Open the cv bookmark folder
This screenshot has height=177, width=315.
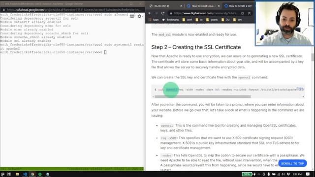pyautogui.click(x=199, y=20)
